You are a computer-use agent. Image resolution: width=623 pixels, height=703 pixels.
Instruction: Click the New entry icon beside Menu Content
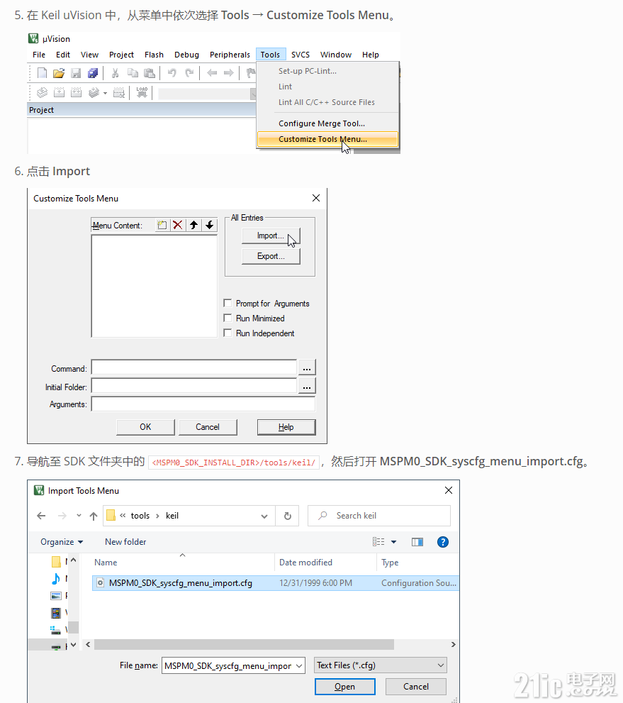tap(162, 225)
